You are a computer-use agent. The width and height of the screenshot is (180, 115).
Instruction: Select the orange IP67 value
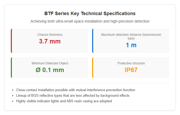click(x=131, y=70)
